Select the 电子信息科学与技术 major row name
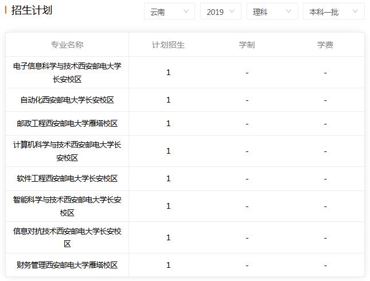Image resolution: width=370 pixels, height=281 pixels. [67, 72]
